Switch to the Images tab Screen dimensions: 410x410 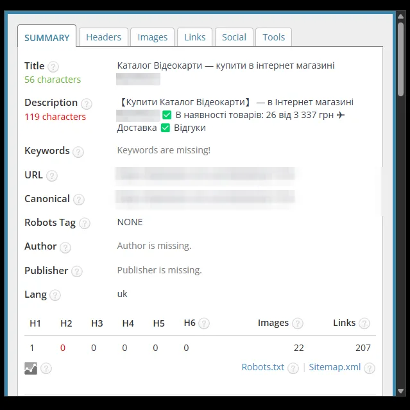point(153,37)
